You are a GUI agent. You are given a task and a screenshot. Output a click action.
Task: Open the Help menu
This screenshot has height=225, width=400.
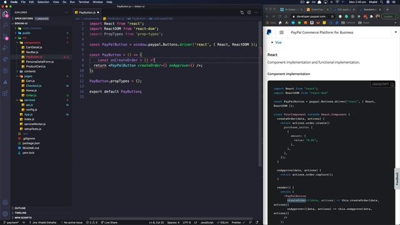[x=109, y=2]
